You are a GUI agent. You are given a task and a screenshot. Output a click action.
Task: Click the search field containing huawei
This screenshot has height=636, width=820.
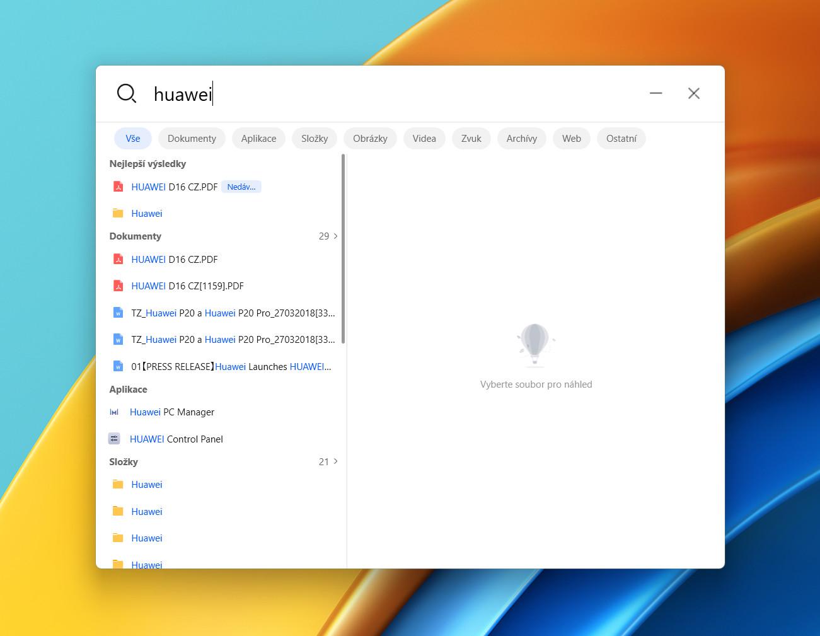click(391, 94)
